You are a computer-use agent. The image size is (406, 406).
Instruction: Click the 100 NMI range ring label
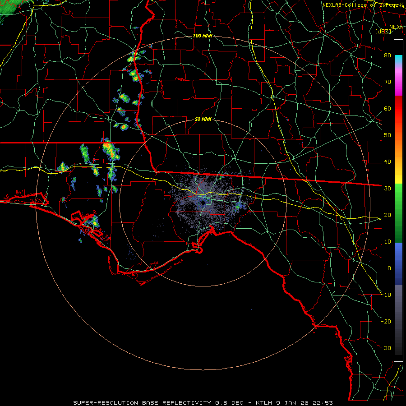click(203, 36)
